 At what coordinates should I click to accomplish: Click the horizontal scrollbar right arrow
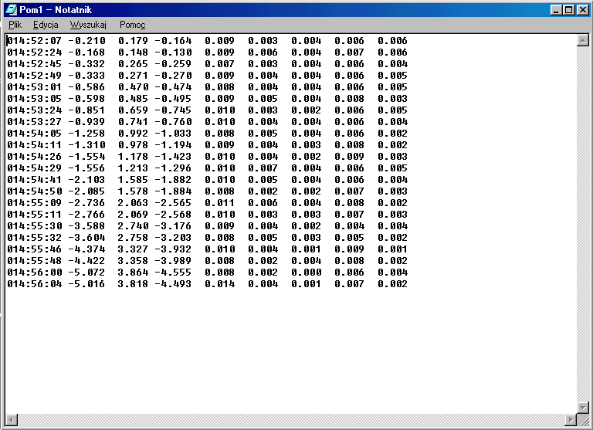tap(570, 420)
